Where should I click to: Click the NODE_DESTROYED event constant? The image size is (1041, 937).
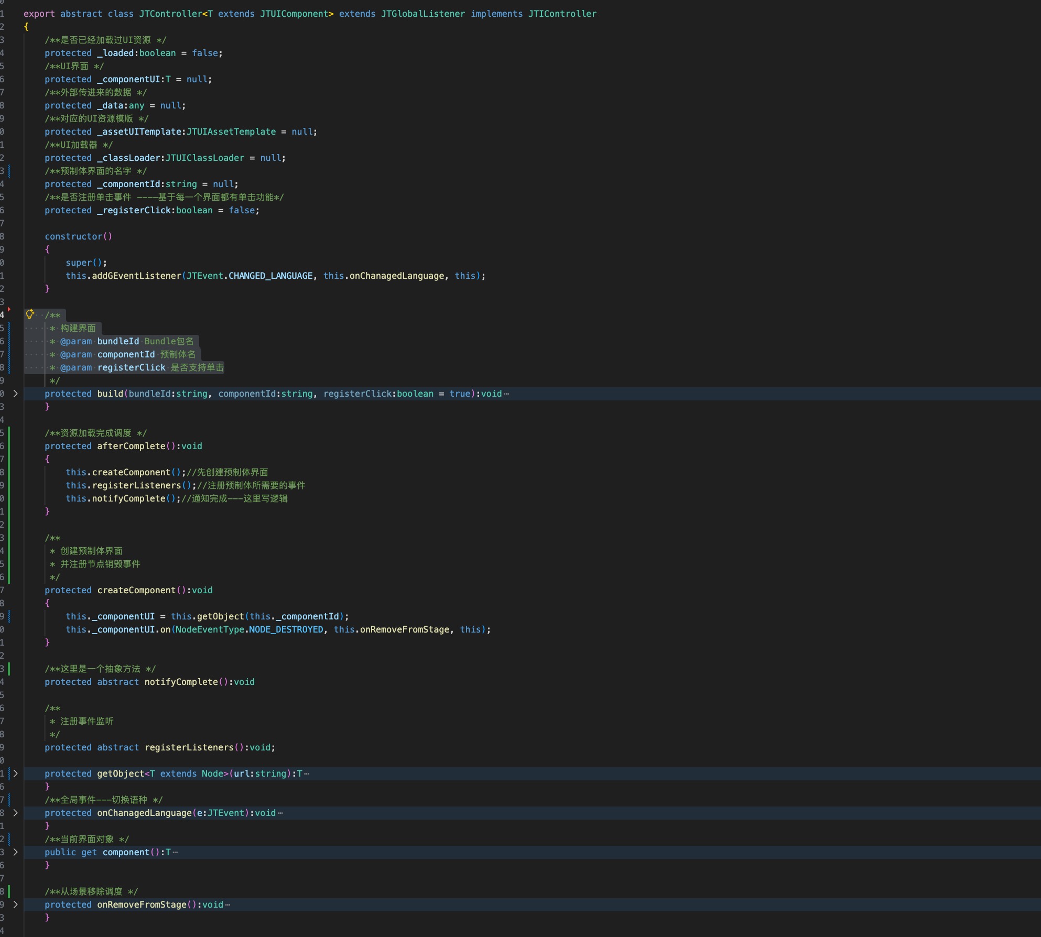pos(286,629)
